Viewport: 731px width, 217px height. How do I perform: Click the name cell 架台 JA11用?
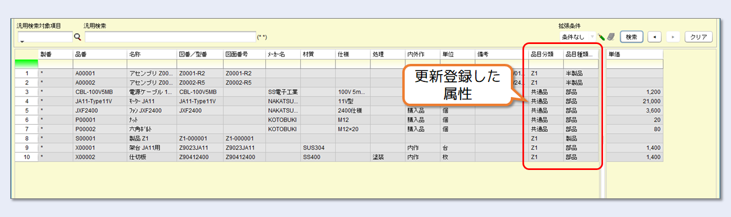[x=152, y=148]
